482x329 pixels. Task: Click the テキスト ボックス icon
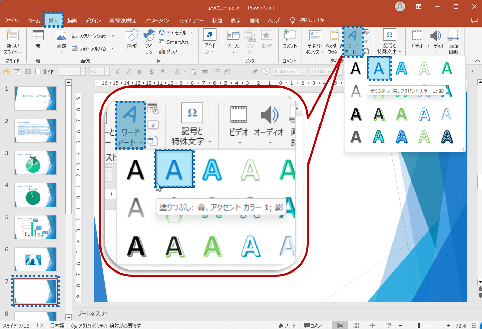315,42
